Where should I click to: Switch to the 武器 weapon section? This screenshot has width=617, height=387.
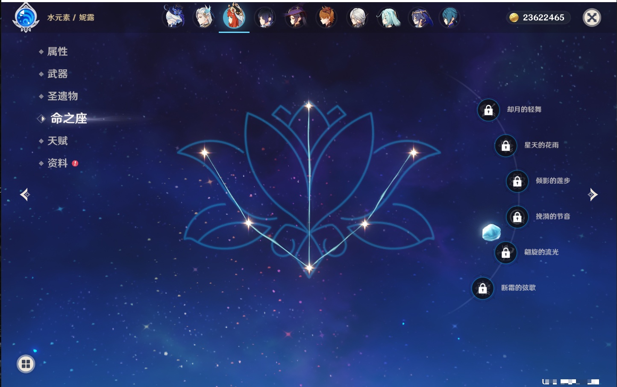57,74
